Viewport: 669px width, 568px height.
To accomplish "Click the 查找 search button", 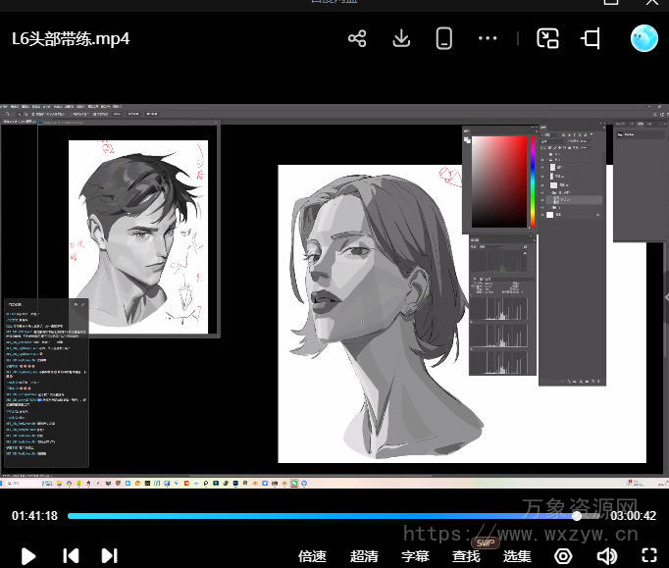I will click(x=466, y=556).
